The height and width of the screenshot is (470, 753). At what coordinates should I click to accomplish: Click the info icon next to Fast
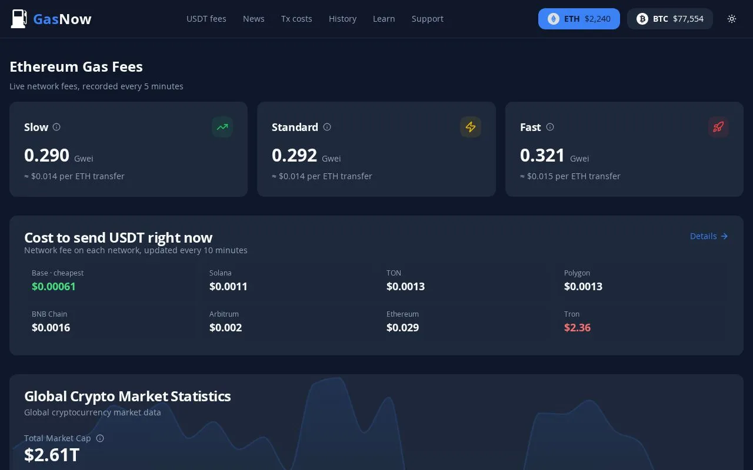pyautogui.click(x=550, y=127)
